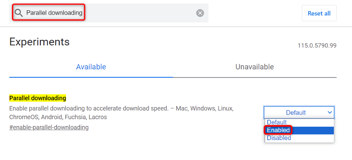Click the word Windows in the description
Viewport: 352px width, 160px height.
202,108
